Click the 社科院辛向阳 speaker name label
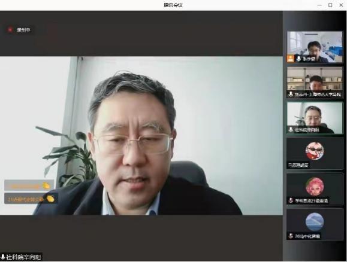347x262 pixels. (23, 257)
